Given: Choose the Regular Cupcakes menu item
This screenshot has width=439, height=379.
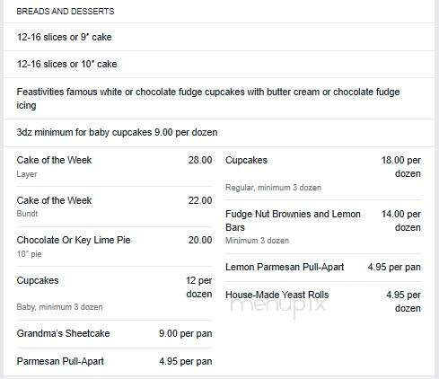Looking at the screenshot, I should 323,173.
